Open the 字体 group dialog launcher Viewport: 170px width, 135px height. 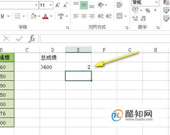point(67,28)
